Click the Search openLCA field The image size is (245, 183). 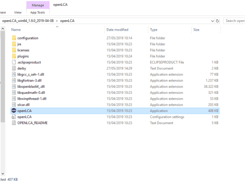[234, 21]
